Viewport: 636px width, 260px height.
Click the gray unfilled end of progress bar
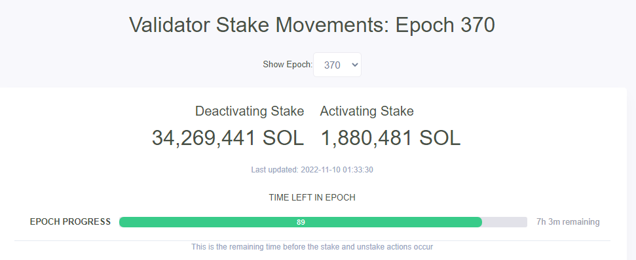pos(504,222)
